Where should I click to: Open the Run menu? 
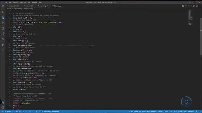tap(29, 3)
